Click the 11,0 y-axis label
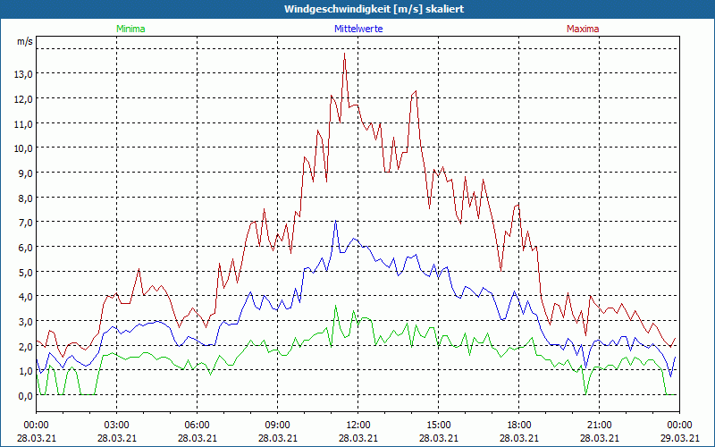Screen dimensions: 715x447 pyautogui.click(x=23, y=123)
